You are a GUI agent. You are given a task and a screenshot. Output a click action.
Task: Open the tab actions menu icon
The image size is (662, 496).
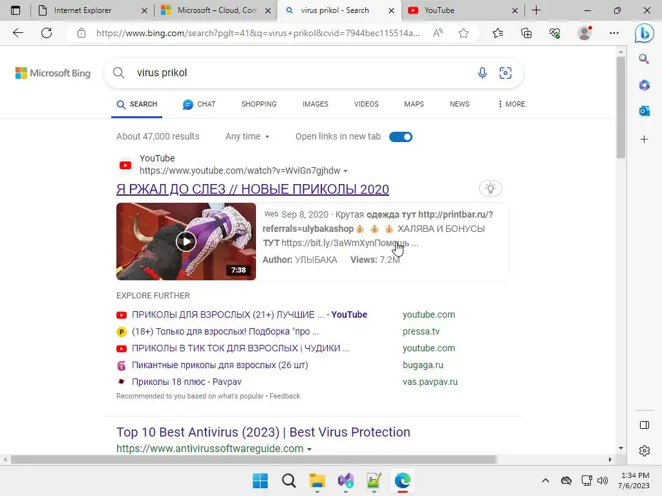coord(16,10)
